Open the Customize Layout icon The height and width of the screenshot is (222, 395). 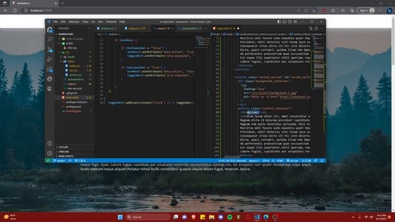click(x=295, y=22)
